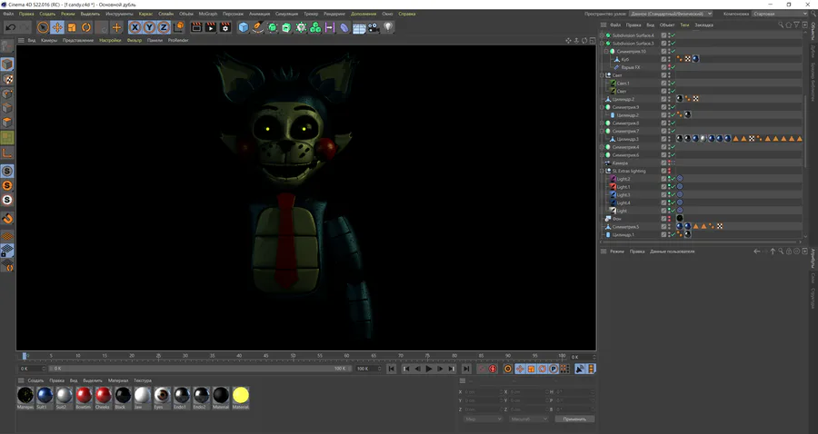Toggle Z axis lock
The width and height of the screenshot is (818, 434).
[164, 27]
